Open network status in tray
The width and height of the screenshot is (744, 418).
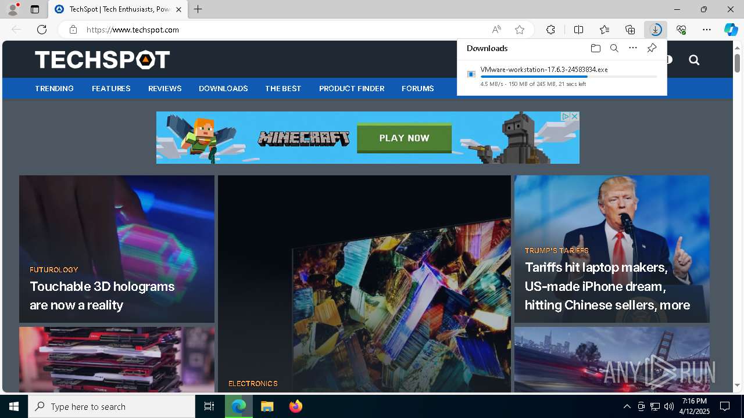pyautogui.click(x=654, y=406)
